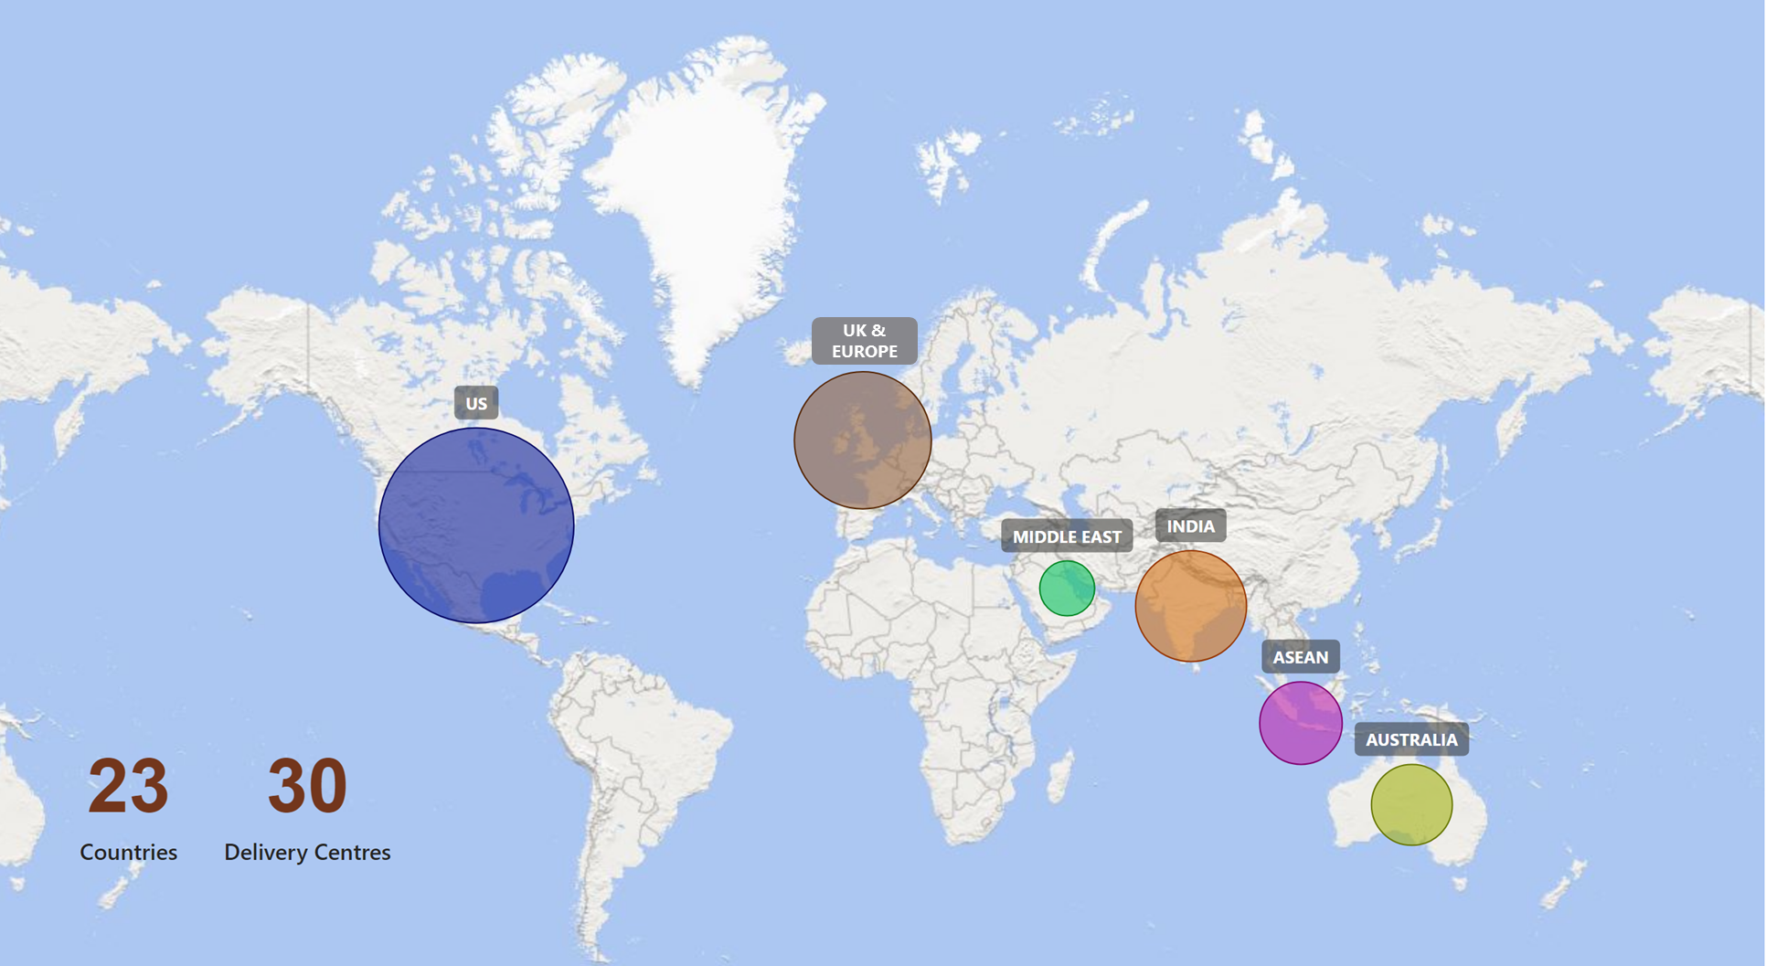Click the magenta ASEAN bubble
This screenshot has width=1766, height=966.
click(x=1300, y=723)
